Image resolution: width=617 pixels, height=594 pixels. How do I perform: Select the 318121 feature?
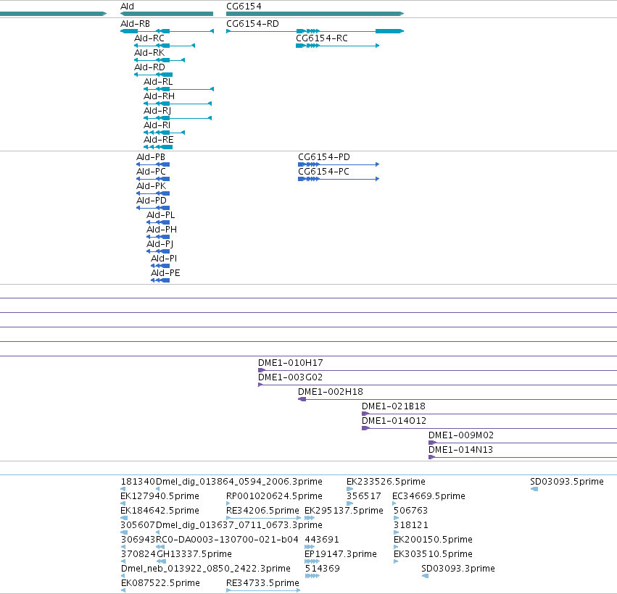click(x=411, y=526)
